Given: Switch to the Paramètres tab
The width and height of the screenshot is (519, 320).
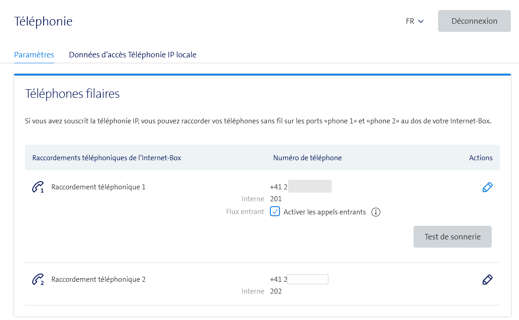Looking at the screenshot, I should [34, 55].
